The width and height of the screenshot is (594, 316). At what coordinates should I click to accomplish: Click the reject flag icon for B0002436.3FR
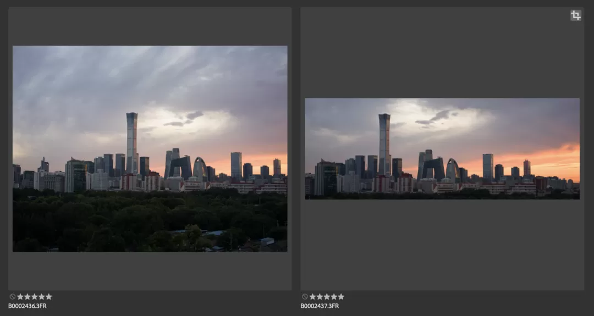pyautogui.click(x=12, y=297)
